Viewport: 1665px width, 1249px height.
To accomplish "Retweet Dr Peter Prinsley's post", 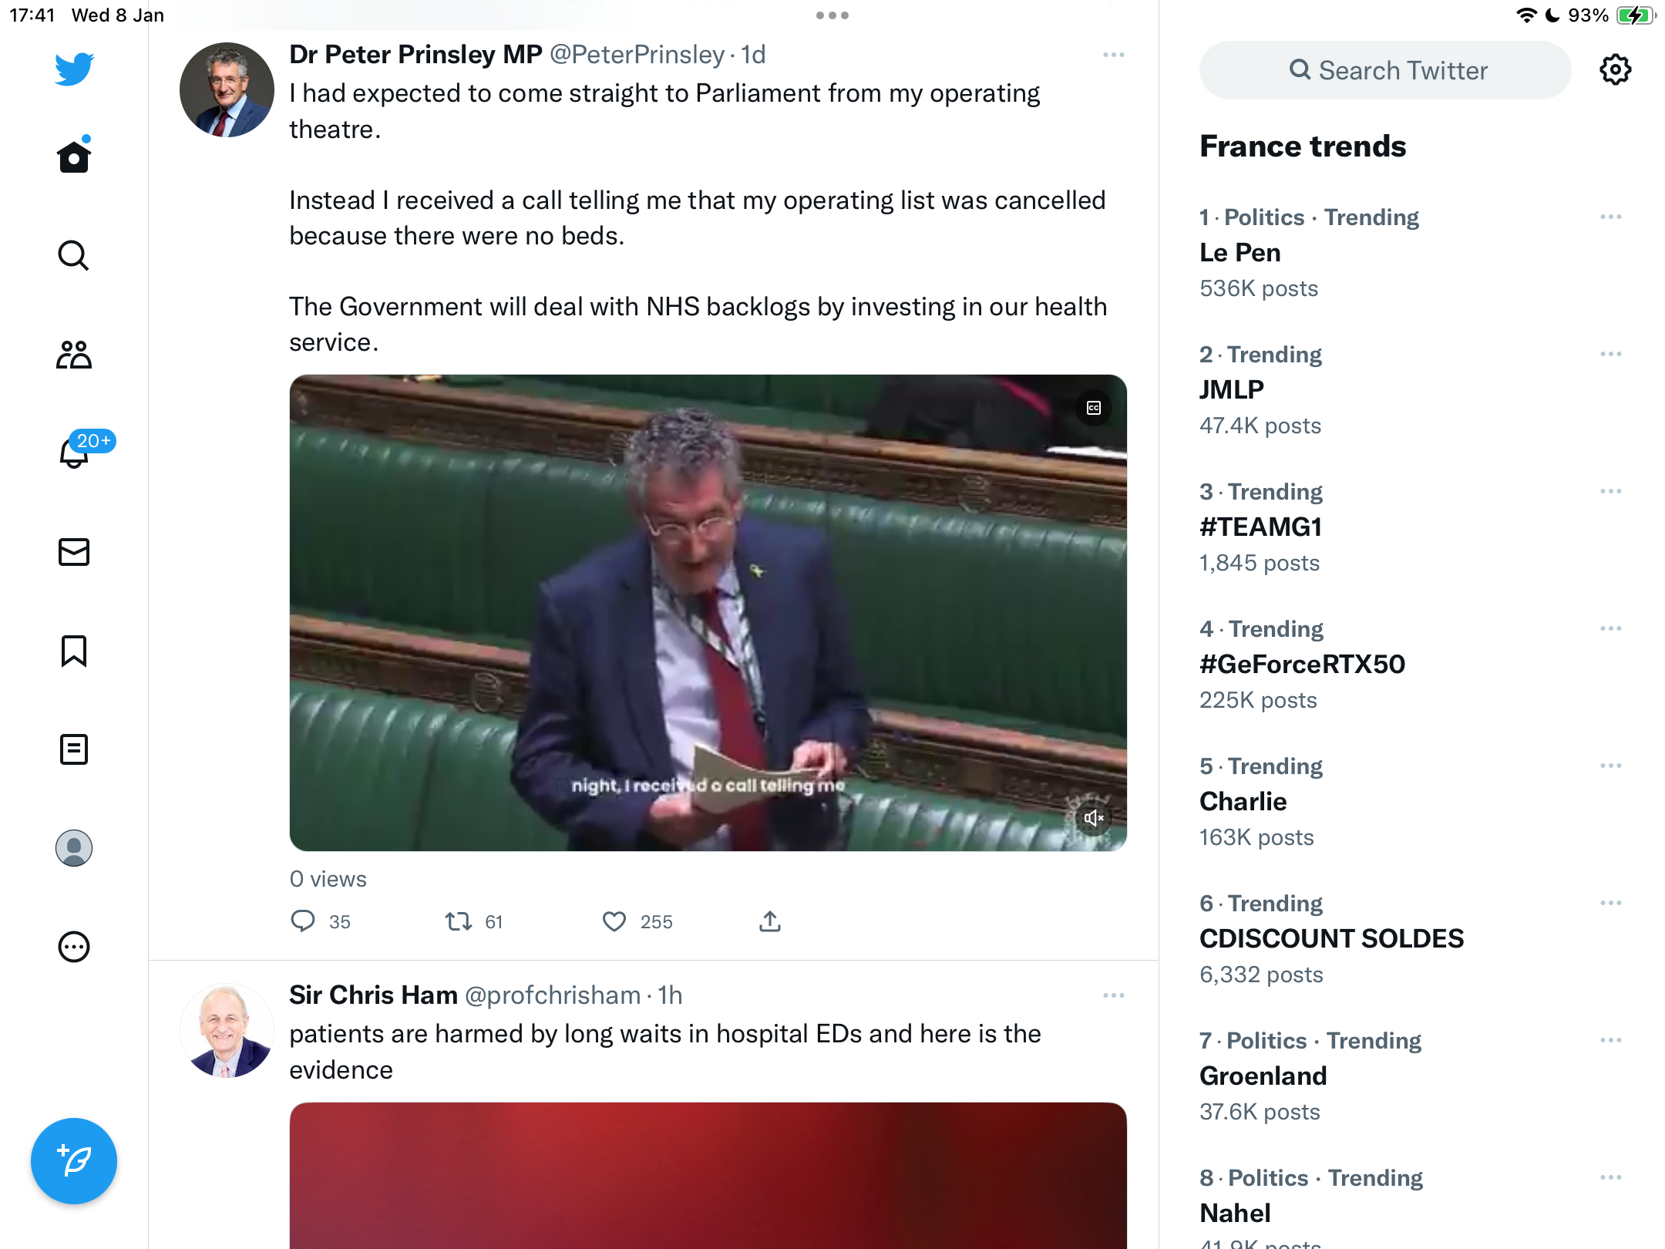I will [459, 921].
